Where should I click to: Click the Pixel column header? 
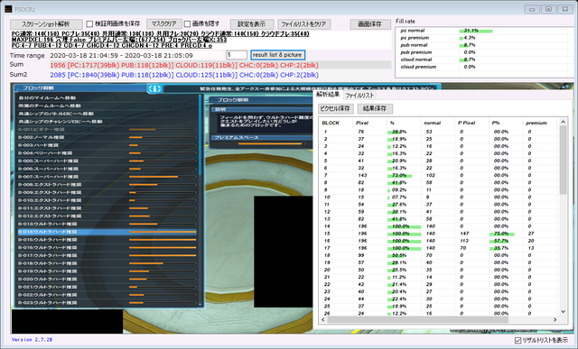point(362,123)
